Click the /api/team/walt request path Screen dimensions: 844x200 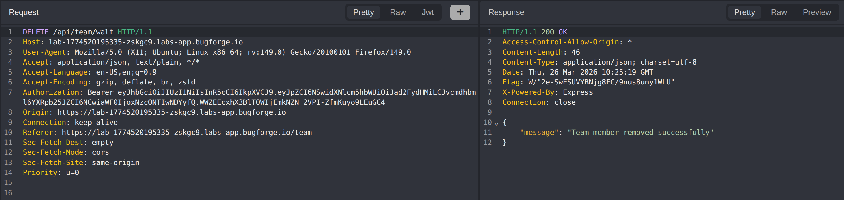[83, 32]
